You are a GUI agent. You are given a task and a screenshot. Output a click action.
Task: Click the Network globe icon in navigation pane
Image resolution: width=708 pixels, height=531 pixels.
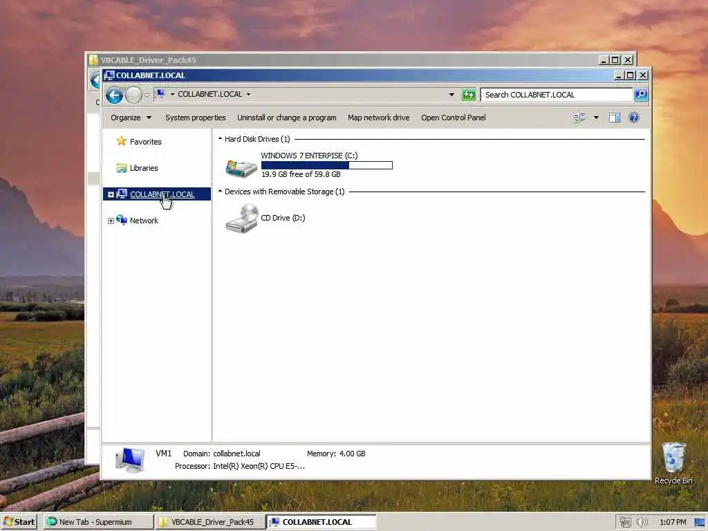[122, 221]
